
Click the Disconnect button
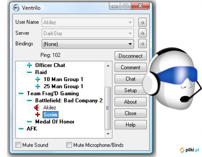coord(131,56)
